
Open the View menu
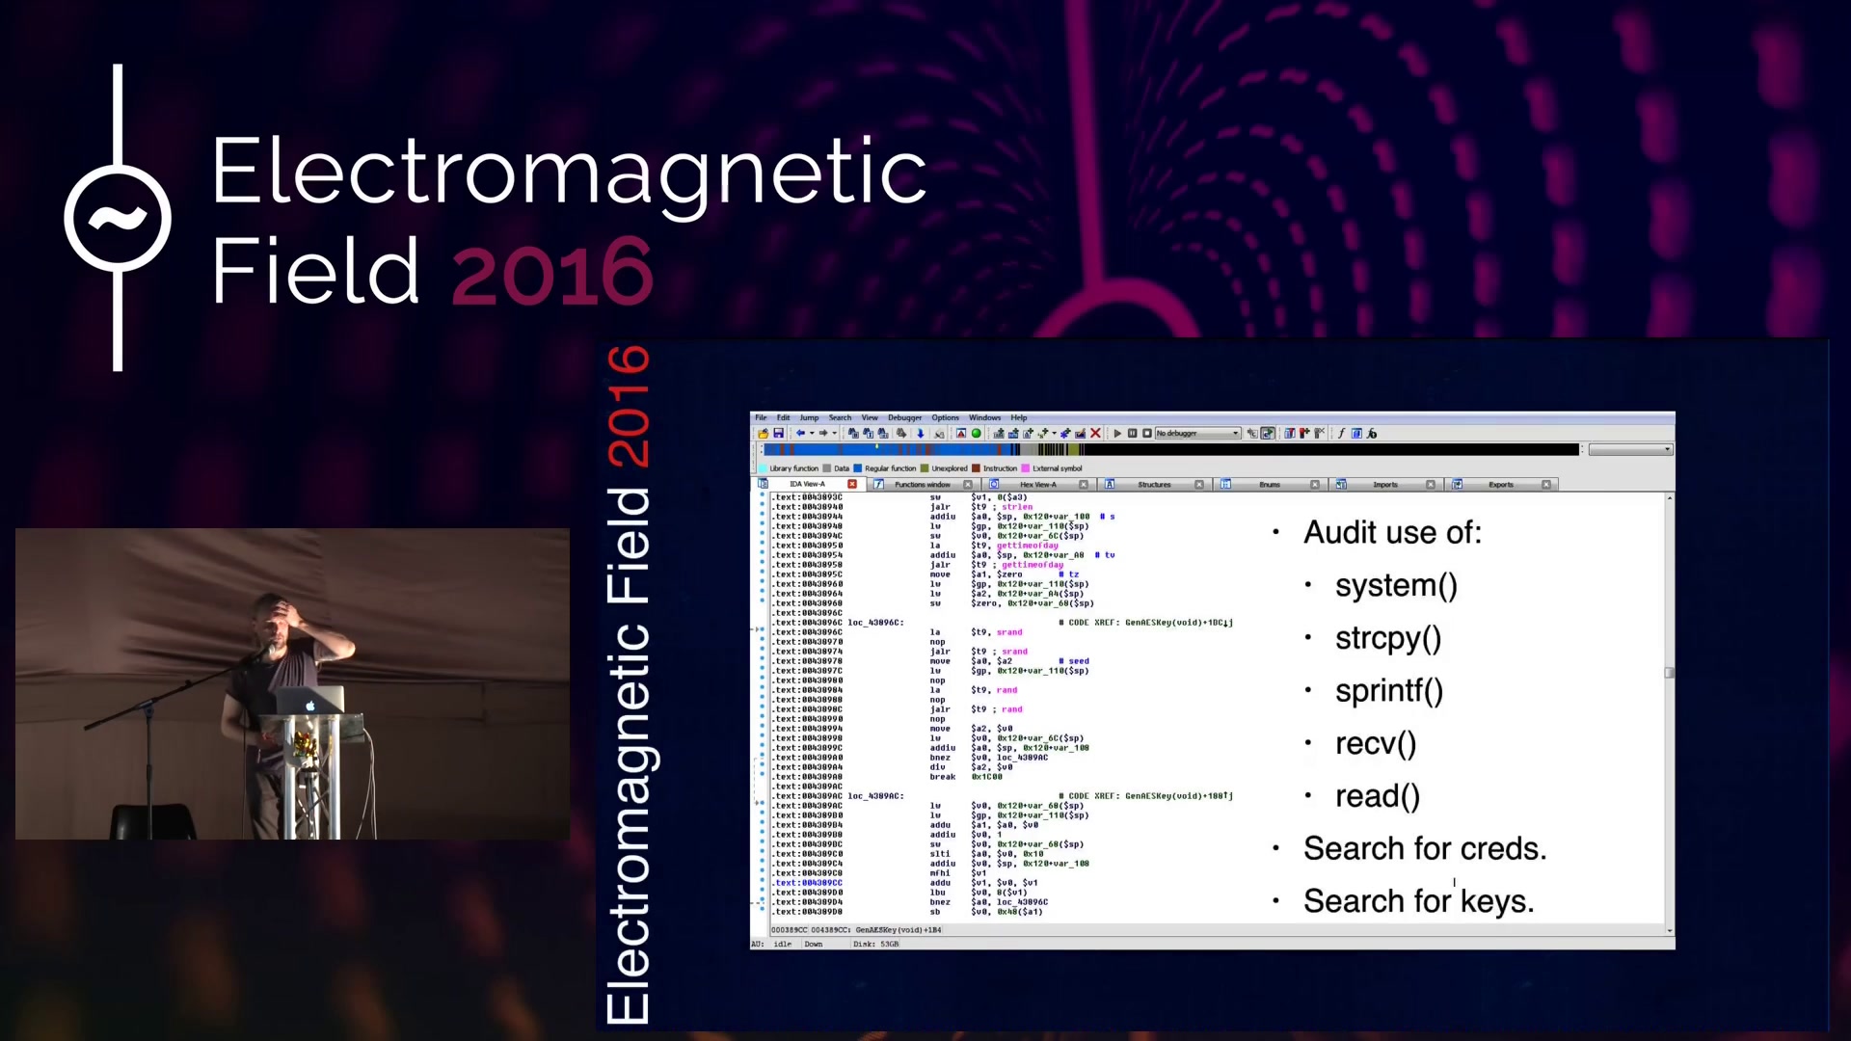(870, 417)
